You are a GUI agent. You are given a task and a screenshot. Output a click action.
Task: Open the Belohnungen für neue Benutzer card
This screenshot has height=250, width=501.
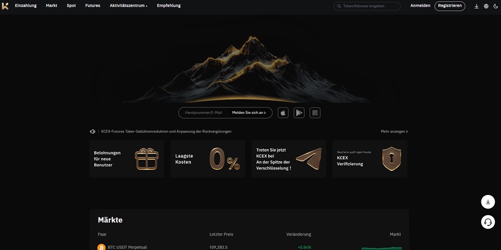point(127,159)
